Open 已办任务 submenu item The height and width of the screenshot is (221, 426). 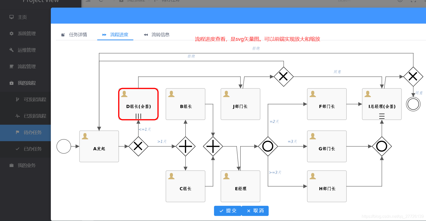pyautogui.click(x=25, y=149)
